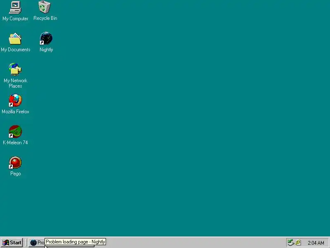The image size is (330, 248).
Task: Click the network tray icon
Action: (291, 243)
